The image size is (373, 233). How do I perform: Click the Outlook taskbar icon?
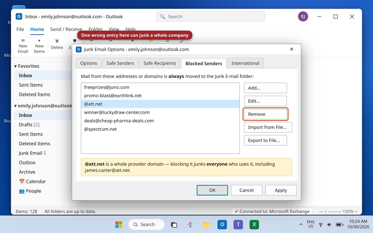coord(222,224)
